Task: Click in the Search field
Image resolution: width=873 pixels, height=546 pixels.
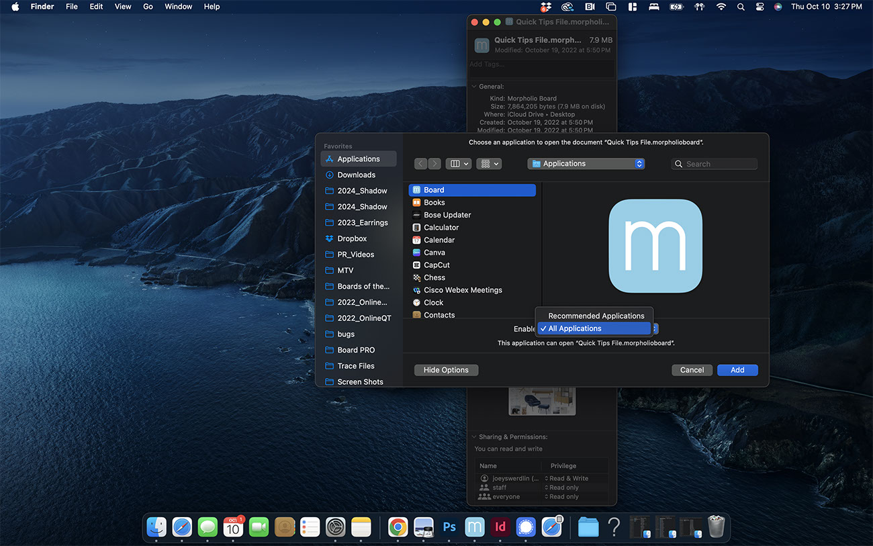Action: 719,164
